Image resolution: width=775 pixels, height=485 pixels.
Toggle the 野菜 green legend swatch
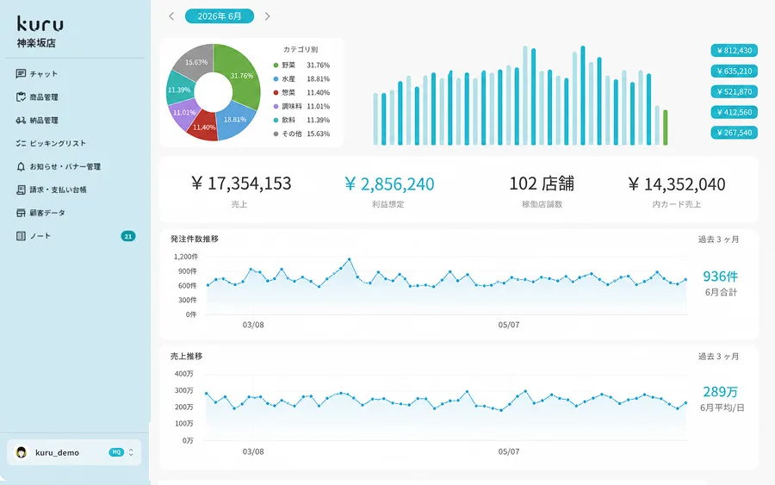tap(276, 65)
